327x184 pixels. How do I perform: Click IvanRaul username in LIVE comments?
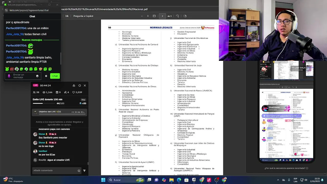(x=43, y=151)
